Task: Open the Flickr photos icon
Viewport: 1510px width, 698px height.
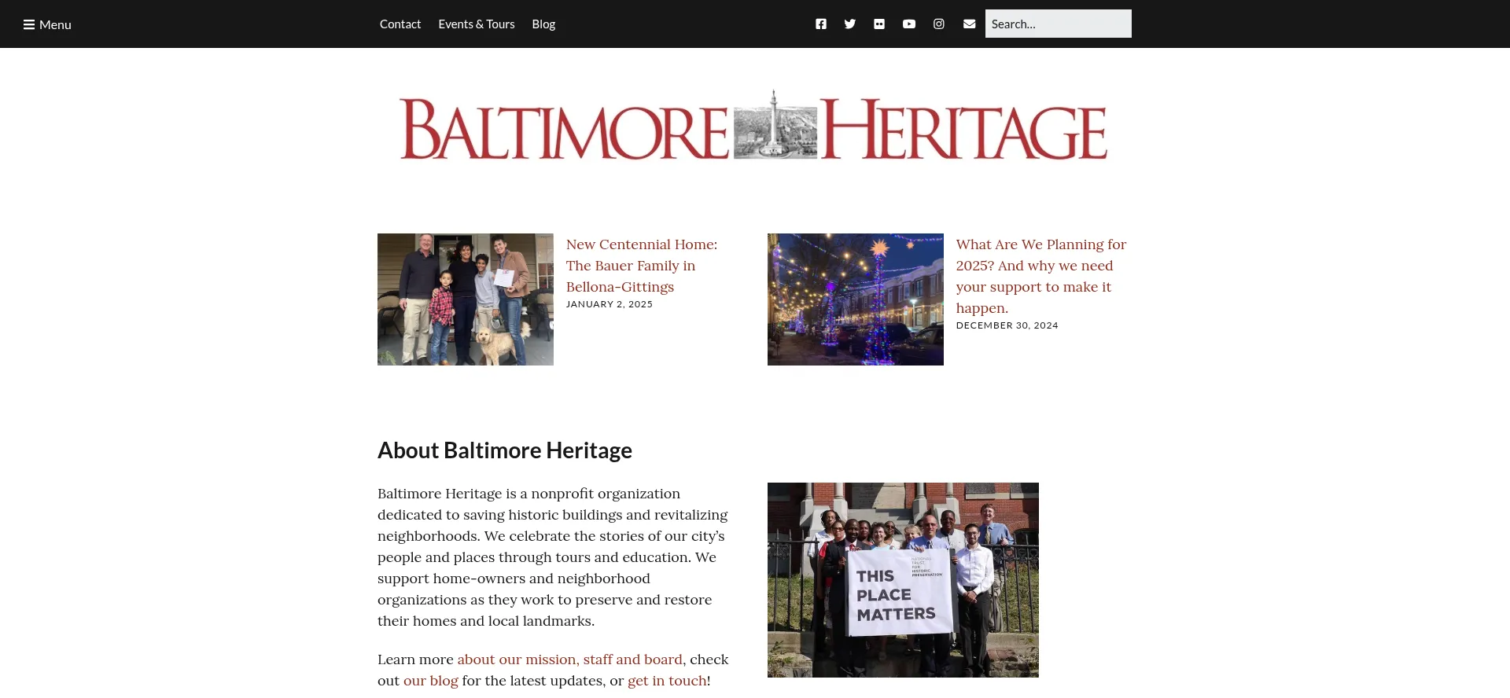Action: tap(879, 24)
